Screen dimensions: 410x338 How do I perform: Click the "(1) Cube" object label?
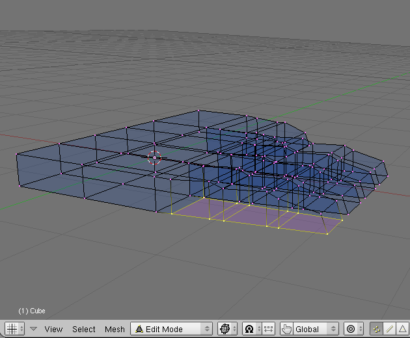32,311
